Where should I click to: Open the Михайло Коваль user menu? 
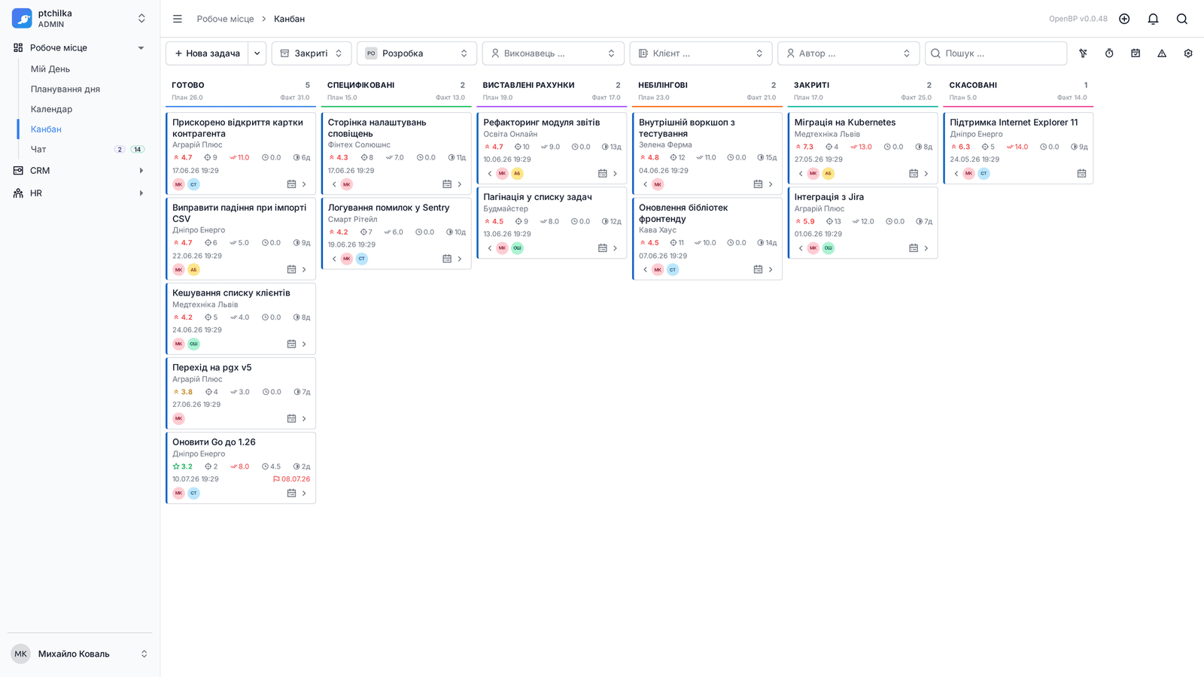tap(80, 654)
